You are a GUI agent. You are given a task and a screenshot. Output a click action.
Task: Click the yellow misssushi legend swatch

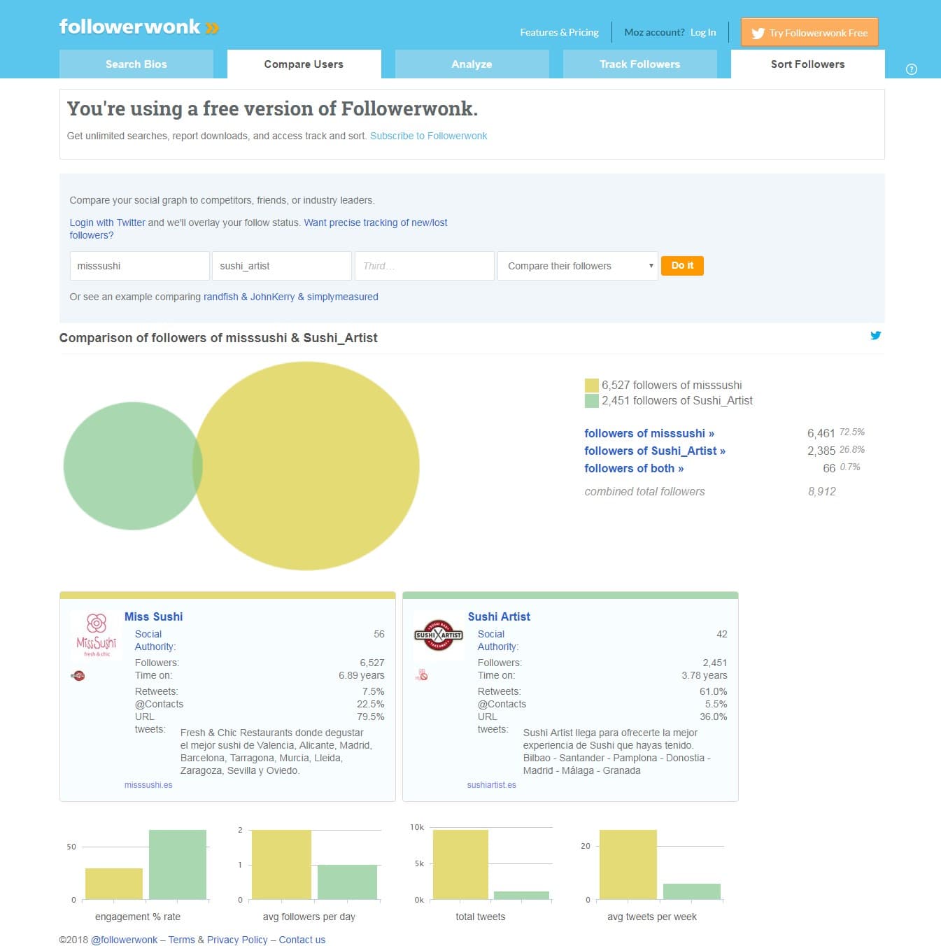click(x=591, y=385)
